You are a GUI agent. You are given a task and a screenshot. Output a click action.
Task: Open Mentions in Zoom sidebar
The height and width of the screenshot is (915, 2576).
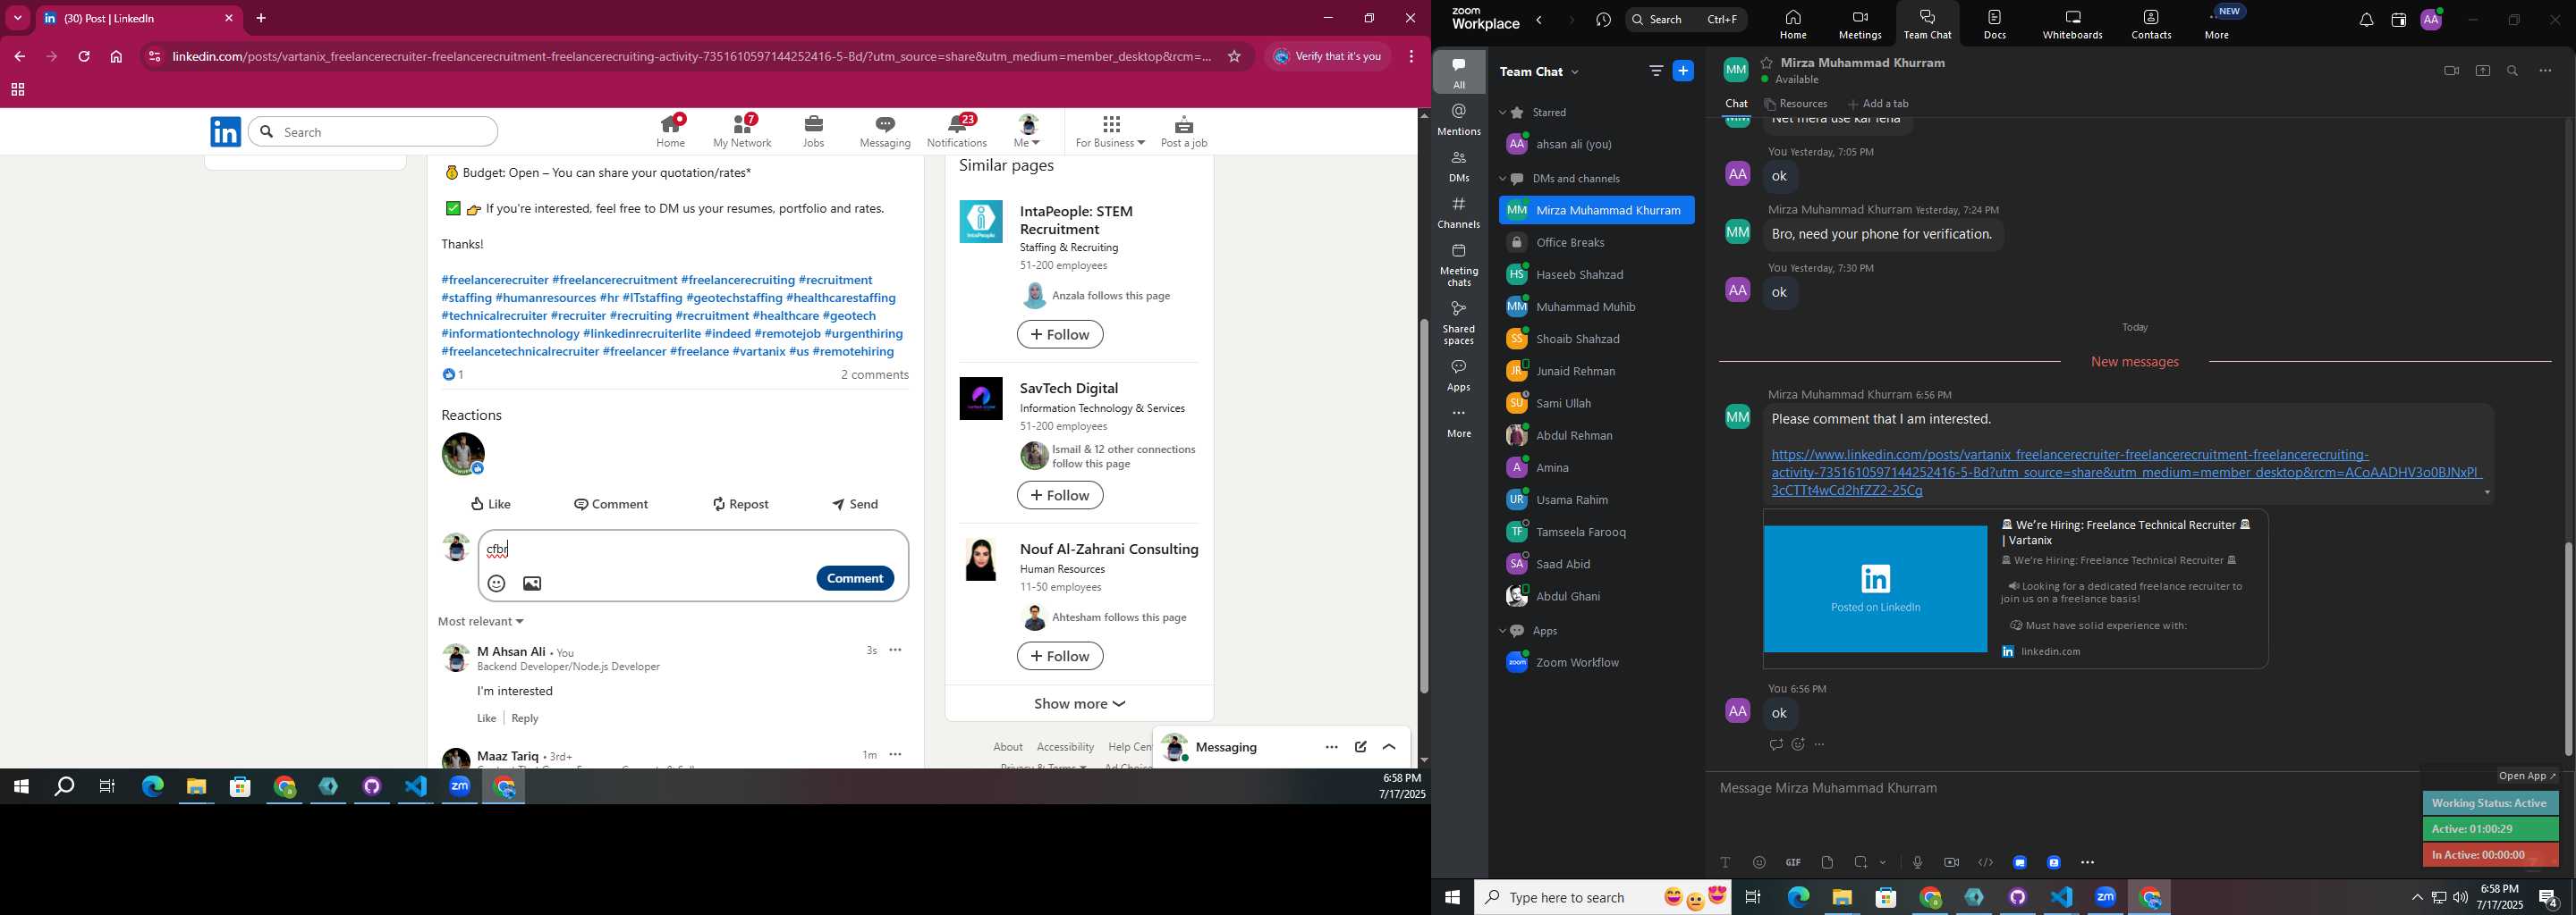coord(1459,120)
